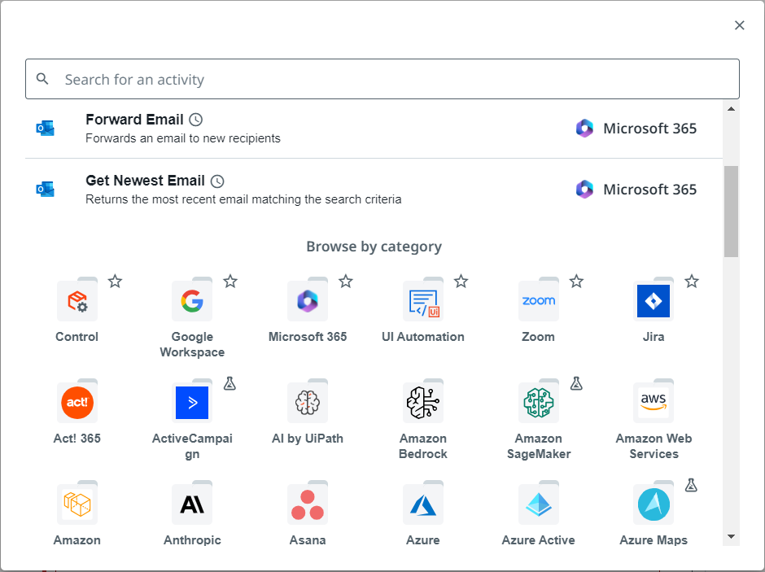Click the scroll up arrow on scrollbar
765x572 pixels.
coord(731,109)
